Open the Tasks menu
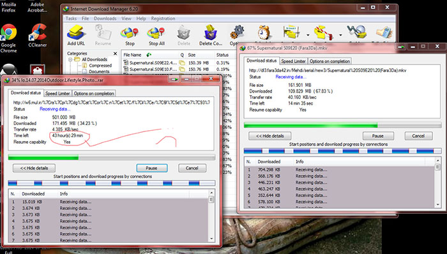This screenshot has width=447, height=254. tap(71, 19)
